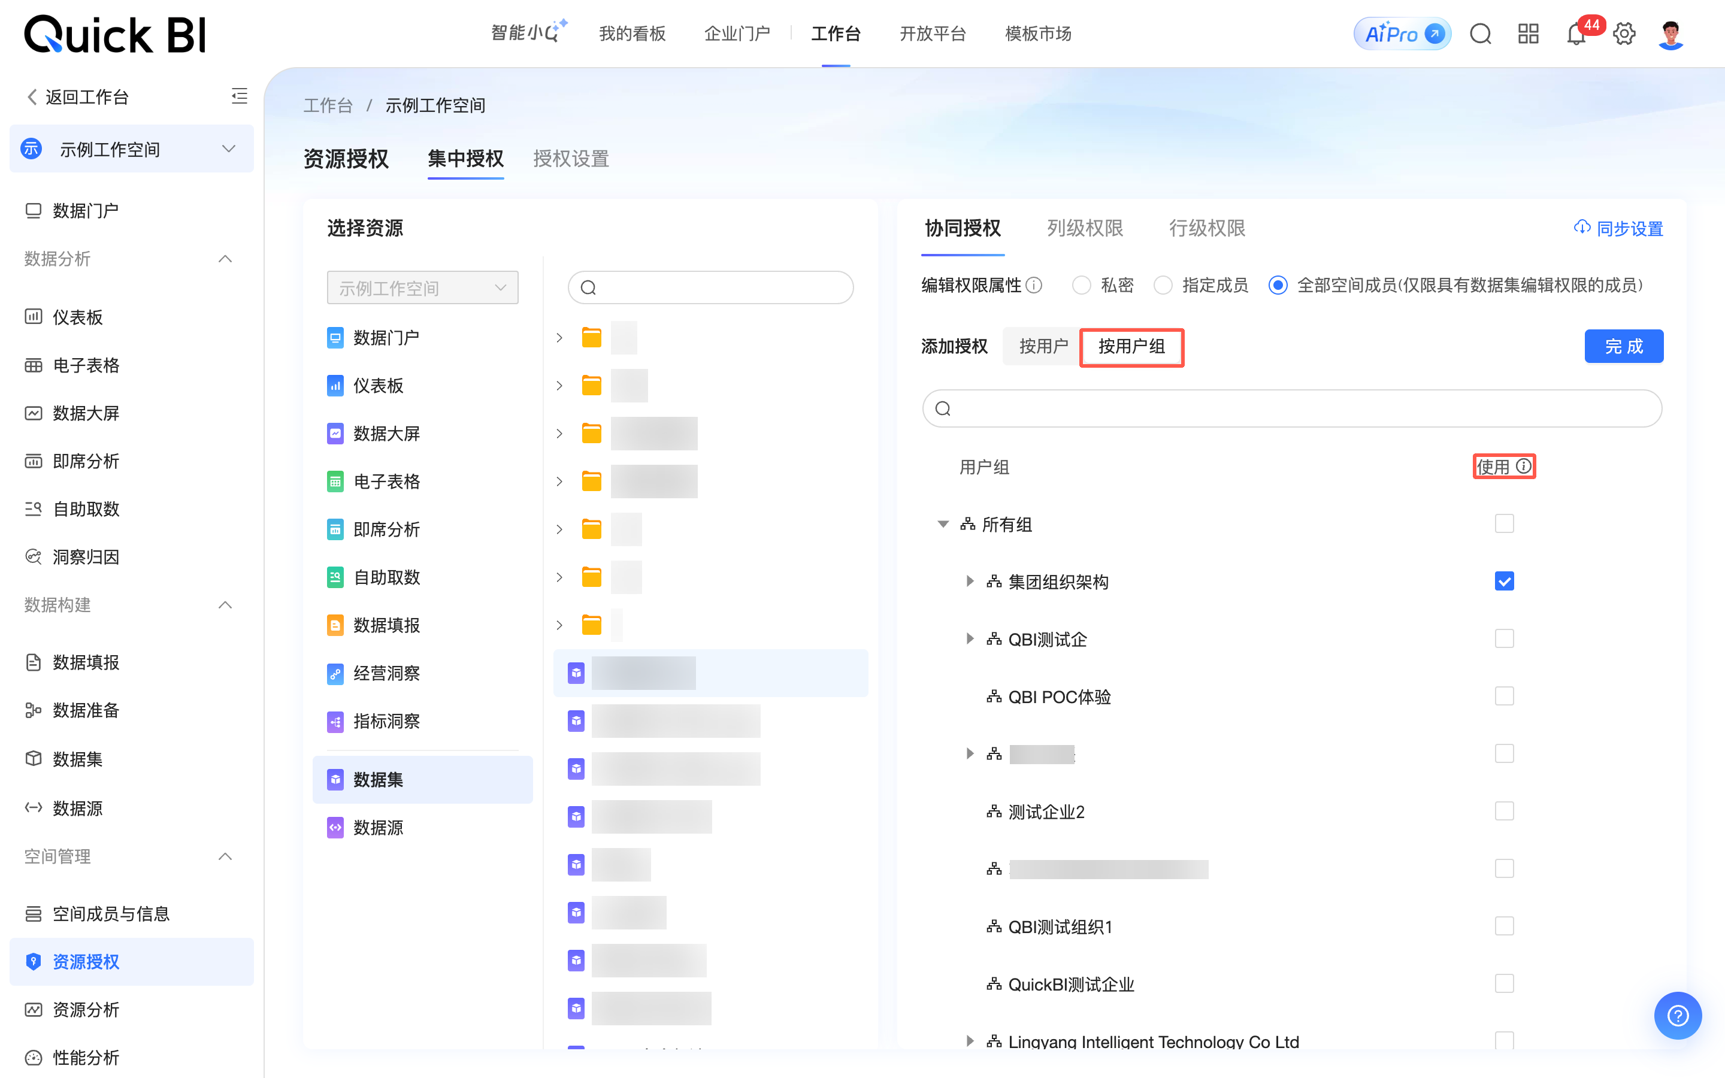
Task: Open 模板市场 top menu
Action: click(1038, 34)
